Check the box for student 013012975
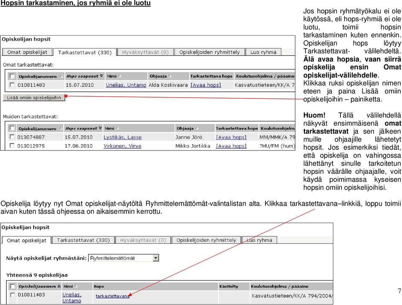The width and height of the screenshot is (402, 305). click(x=12, y=145)
